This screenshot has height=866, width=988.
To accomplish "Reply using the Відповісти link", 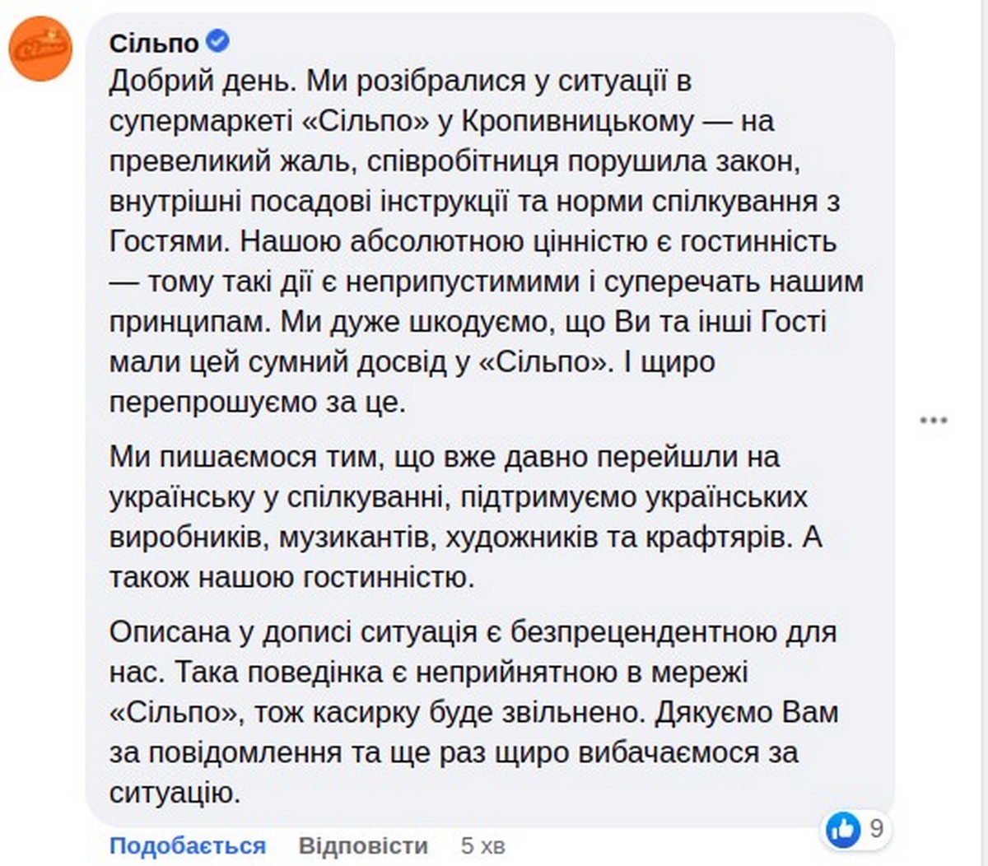I will point(363,845).
